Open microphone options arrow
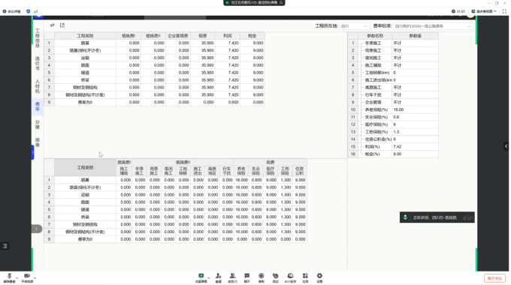The width and height of the screenshot is (511, 285). click(x=17, y=278)
